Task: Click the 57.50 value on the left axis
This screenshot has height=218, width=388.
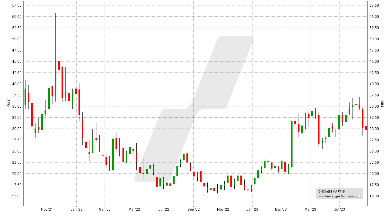Action: [x=17, y=5]
